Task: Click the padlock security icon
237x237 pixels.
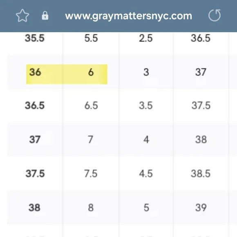Action: tap(45, 16)
